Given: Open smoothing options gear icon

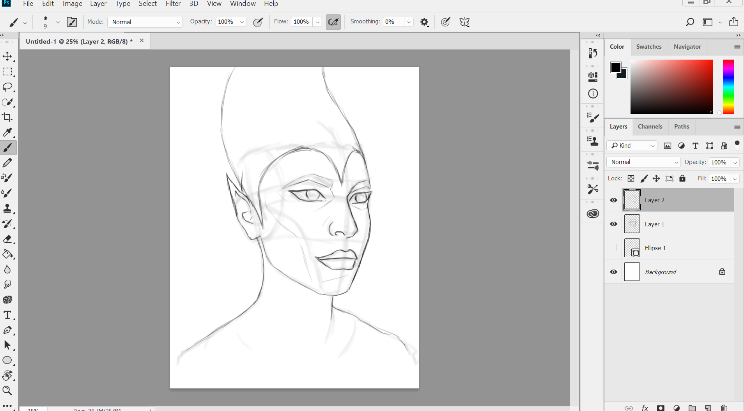Looking at the screenshot, I should coord(425,22).
